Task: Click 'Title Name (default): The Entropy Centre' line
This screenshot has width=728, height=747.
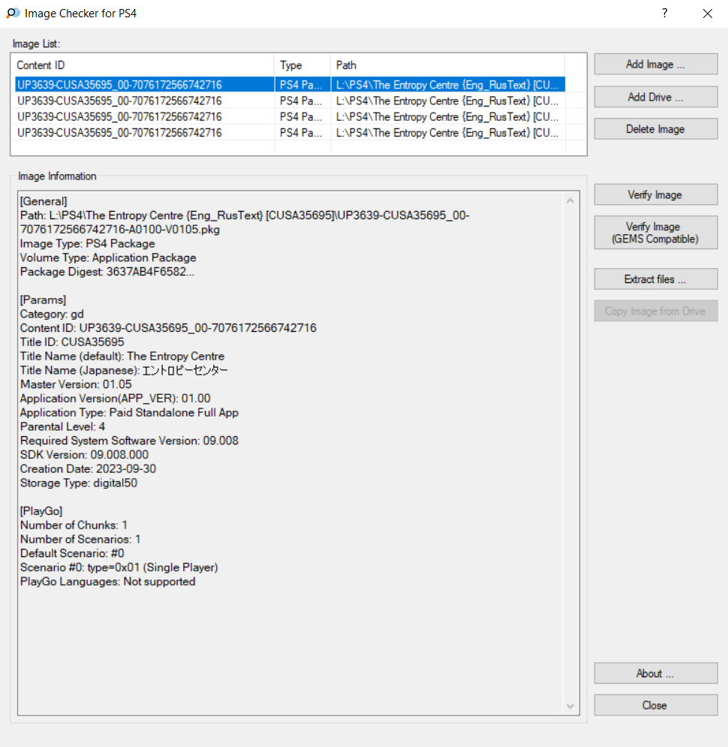Action: 122,357
